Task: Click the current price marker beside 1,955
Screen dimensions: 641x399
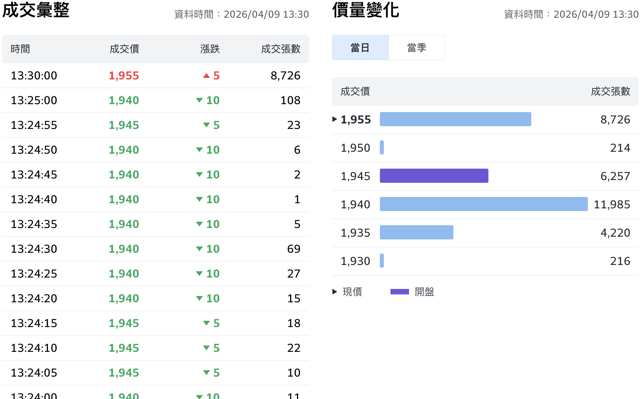Action: pyautogui.click(x=335, y=119)
